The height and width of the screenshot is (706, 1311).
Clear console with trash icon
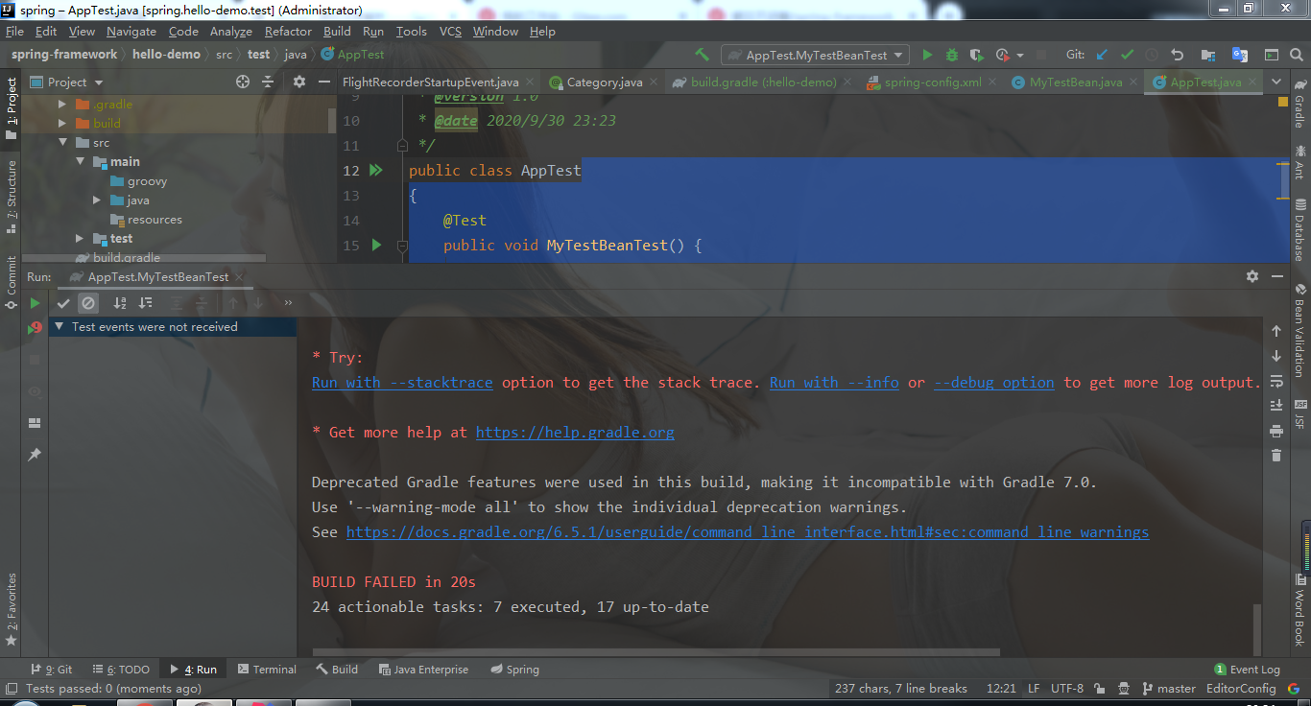(1276, 456)
